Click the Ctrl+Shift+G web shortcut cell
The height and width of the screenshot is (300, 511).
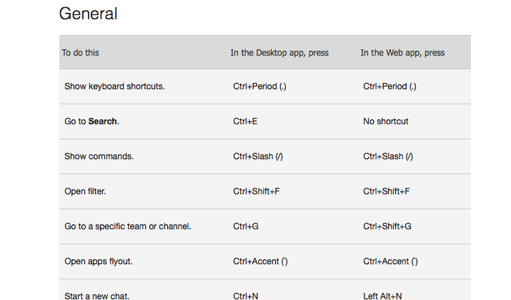click(x=387, y=226)
